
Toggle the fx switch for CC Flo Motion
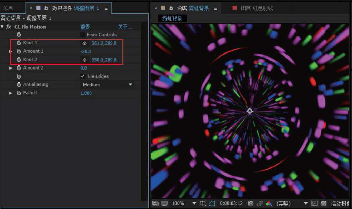(x=9, y=27)
